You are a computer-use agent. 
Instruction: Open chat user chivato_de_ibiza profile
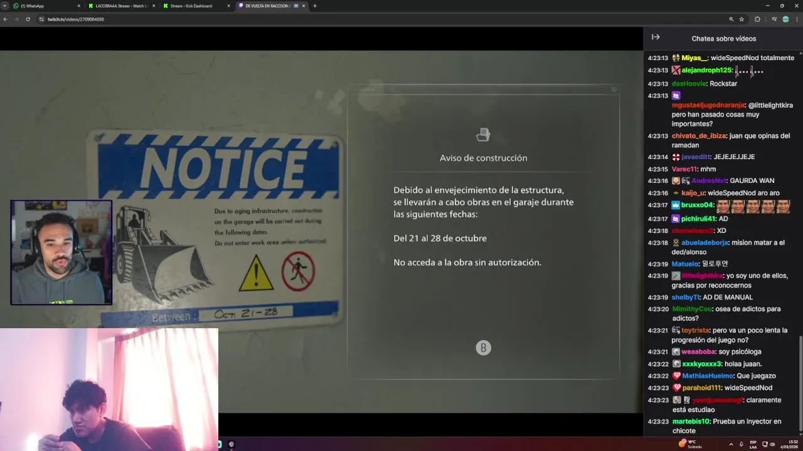[x=699, y=136]
